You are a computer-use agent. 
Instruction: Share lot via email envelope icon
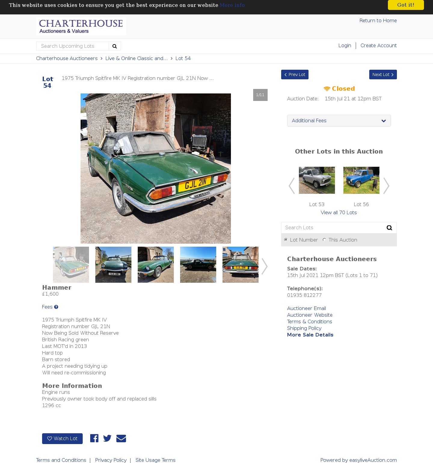click(121, 438)
